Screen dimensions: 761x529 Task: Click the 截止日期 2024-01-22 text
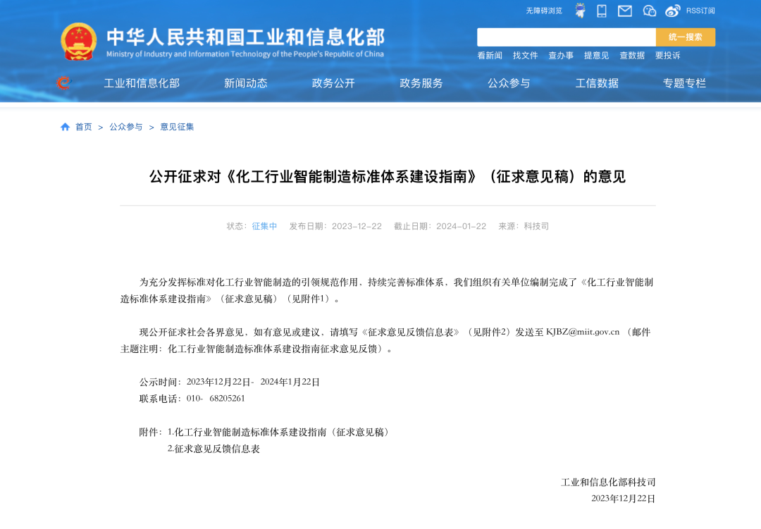(x=440, y=226)
